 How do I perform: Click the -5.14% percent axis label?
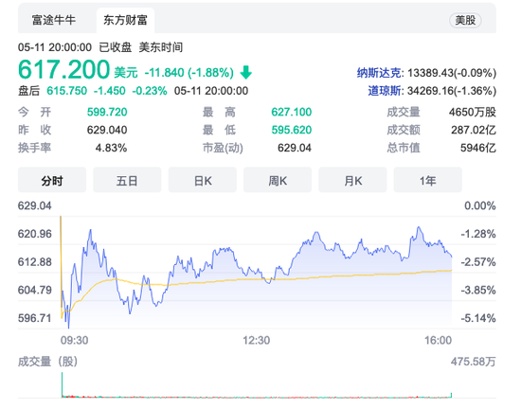tap(478, 318)
